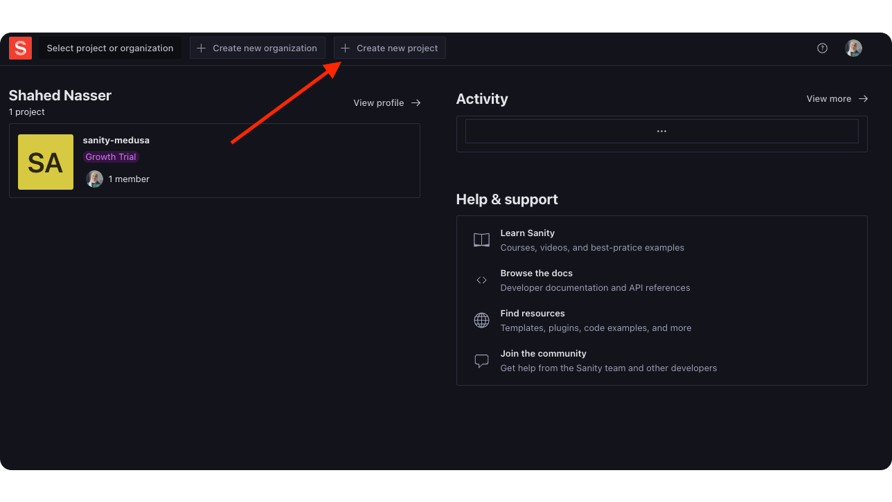892x502 pixels.
Task: Click the Learn Sanity book icon
Action: click(481, 239)
